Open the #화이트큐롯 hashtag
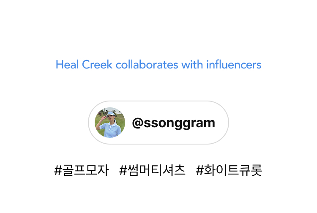 pyautogui.click(x=229, y=170)
